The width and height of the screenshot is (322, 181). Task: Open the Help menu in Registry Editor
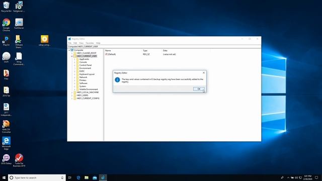click(x=98, y=43)
